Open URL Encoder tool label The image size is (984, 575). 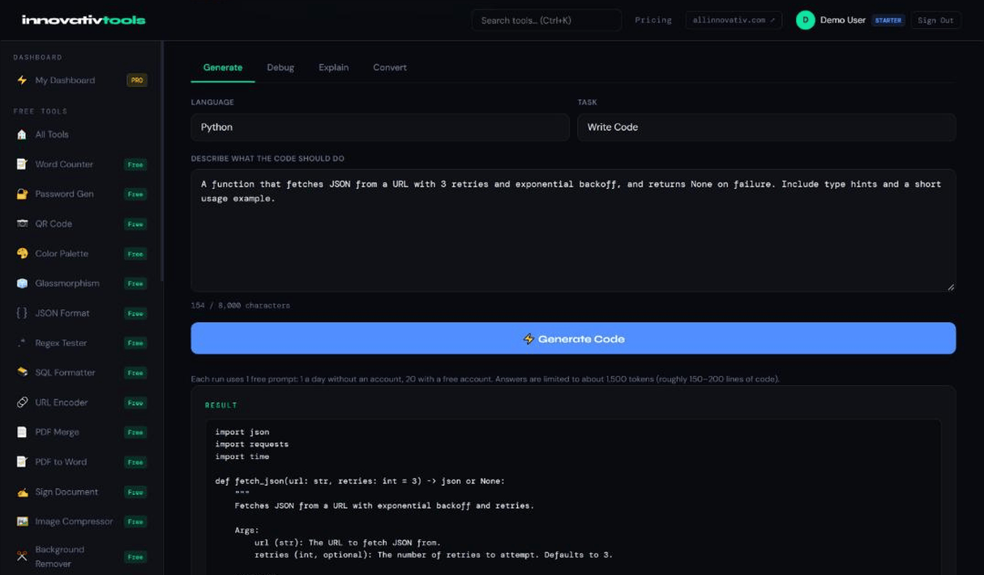62,402
